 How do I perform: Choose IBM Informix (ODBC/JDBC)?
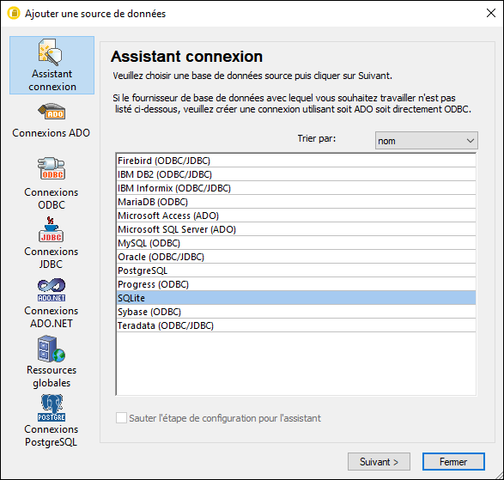coord(296,188)
